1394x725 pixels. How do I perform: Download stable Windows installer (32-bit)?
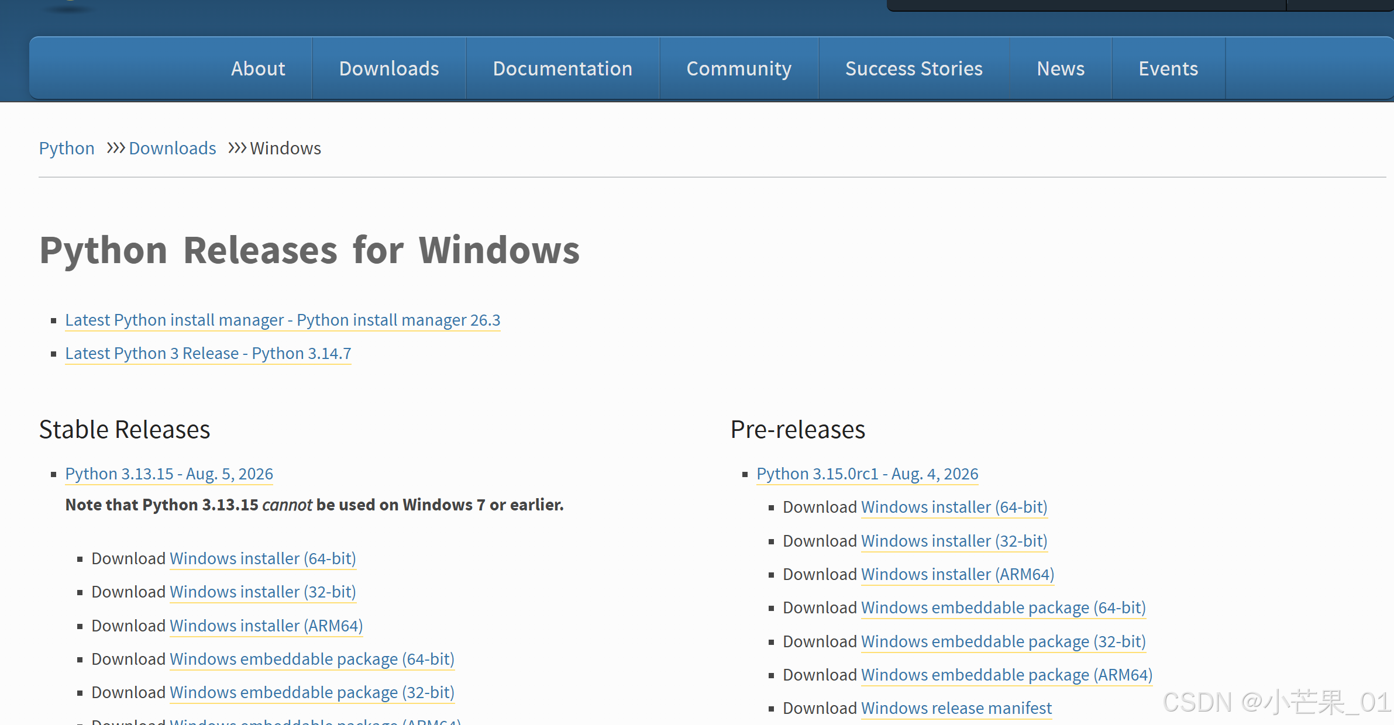263,592
